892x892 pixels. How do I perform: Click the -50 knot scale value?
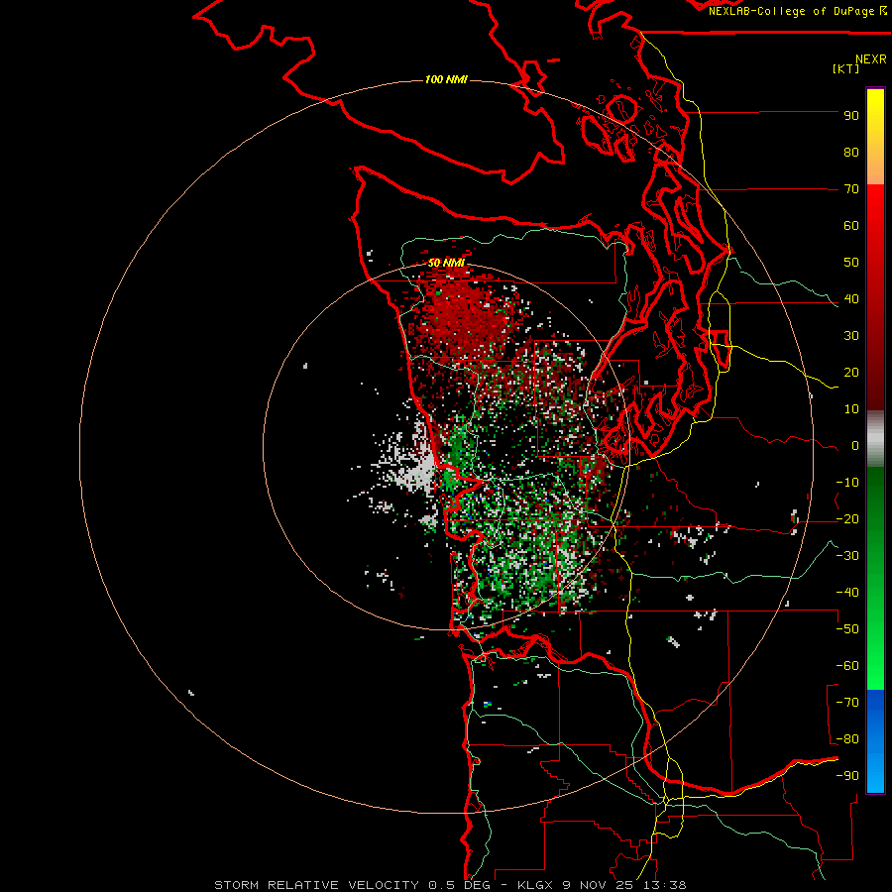[847, 629]
